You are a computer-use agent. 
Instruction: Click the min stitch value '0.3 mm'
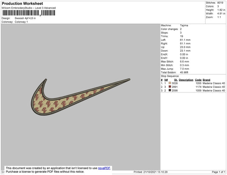185,65
